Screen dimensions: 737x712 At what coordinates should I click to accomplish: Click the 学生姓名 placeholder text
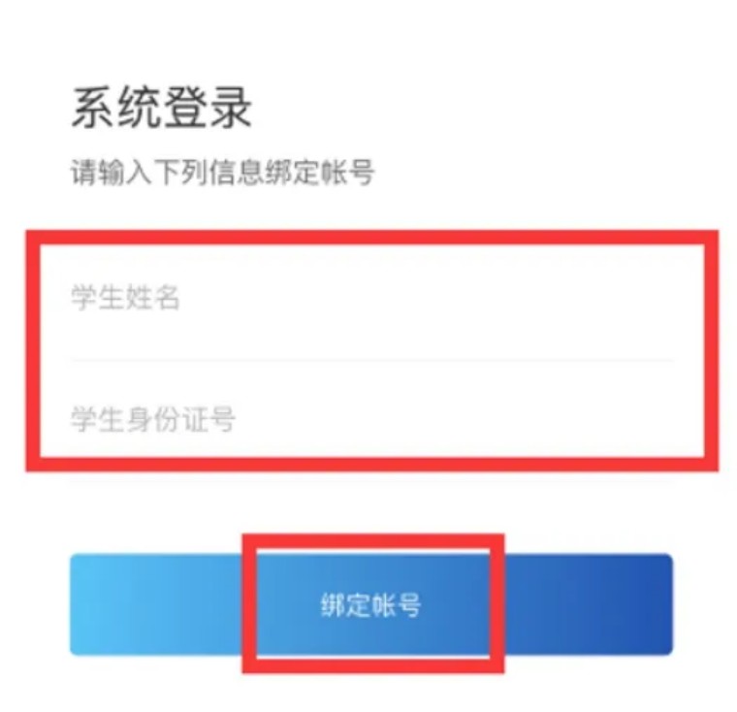pos(125,298)
